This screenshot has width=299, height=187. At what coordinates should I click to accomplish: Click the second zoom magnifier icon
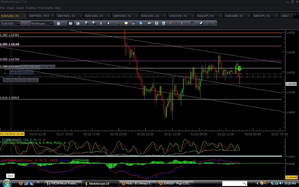point(94,23)
